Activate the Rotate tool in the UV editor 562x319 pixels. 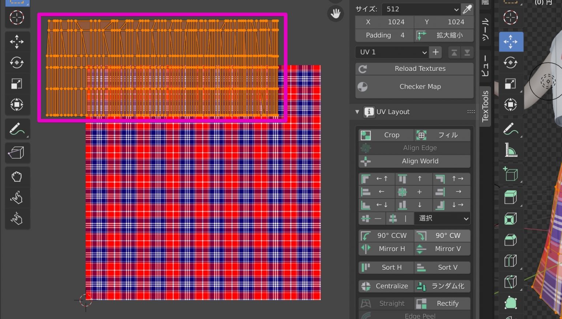click(x=17, y=62)
